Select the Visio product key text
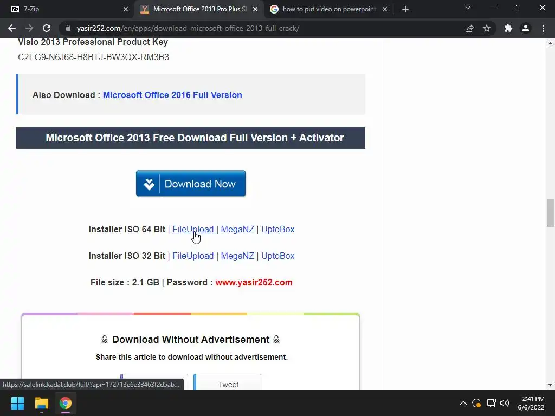 pyautogui.click(x=93, y=57)
